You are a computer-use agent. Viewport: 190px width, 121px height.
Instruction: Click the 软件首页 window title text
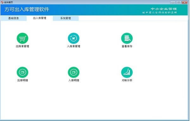click(x=9, y=2)
